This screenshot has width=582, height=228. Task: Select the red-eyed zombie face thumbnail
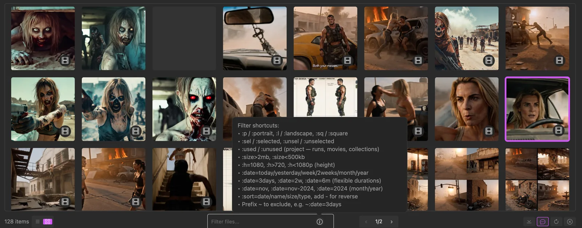click(x=184, y=109)
